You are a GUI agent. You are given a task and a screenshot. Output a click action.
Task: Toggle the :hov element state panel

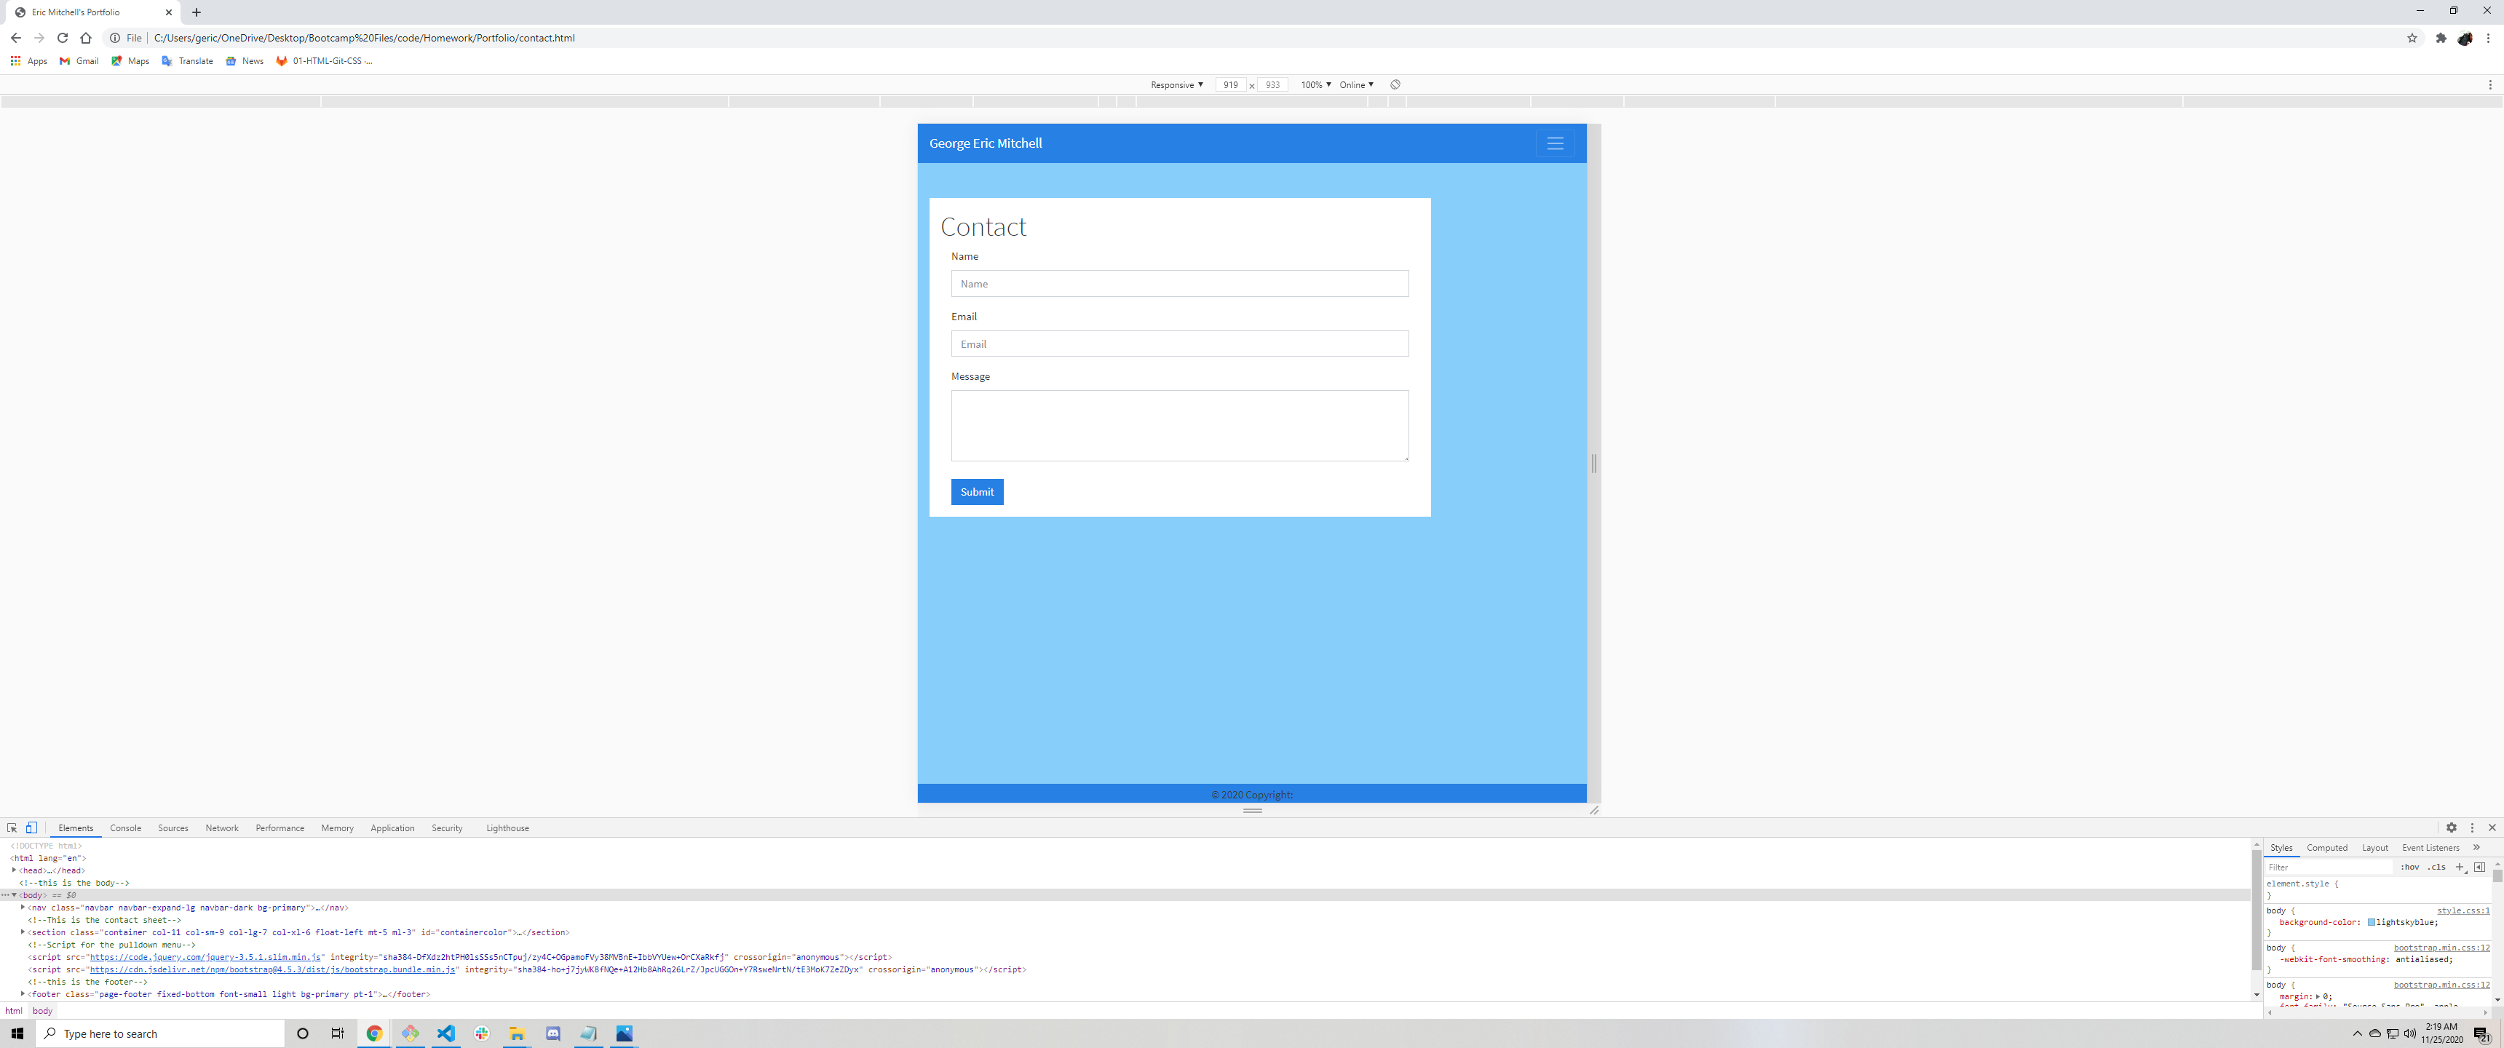2409,868
